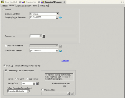The height and width of the screenshot is (98, 125).
Task: Expand Sampling Trigger Bit Address dropdown
Action: 57,17
